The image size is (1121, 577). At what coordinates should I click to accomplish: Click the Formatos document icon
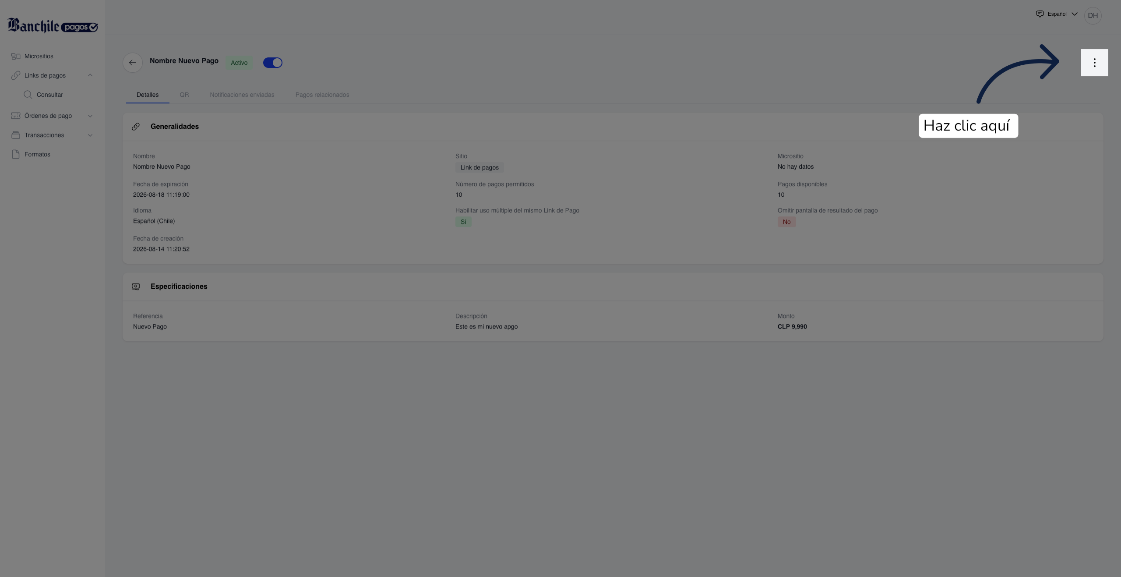[x=16, y=154]
